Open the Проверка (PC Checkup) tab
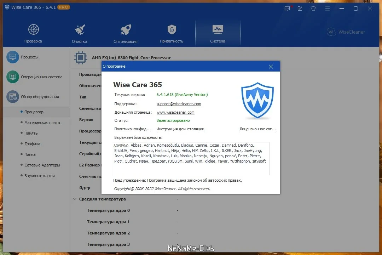The image size is (382, 255). (33, 33)
